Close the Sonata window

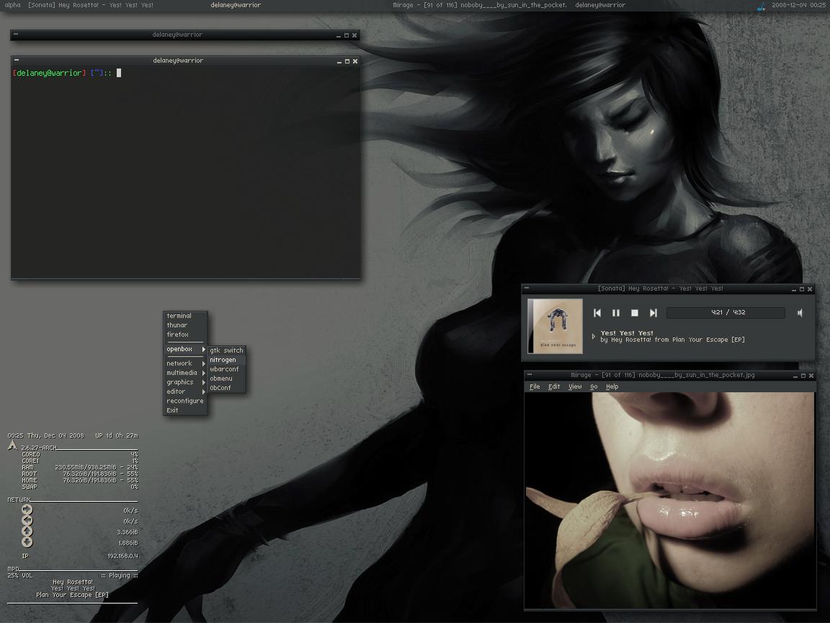810,289
